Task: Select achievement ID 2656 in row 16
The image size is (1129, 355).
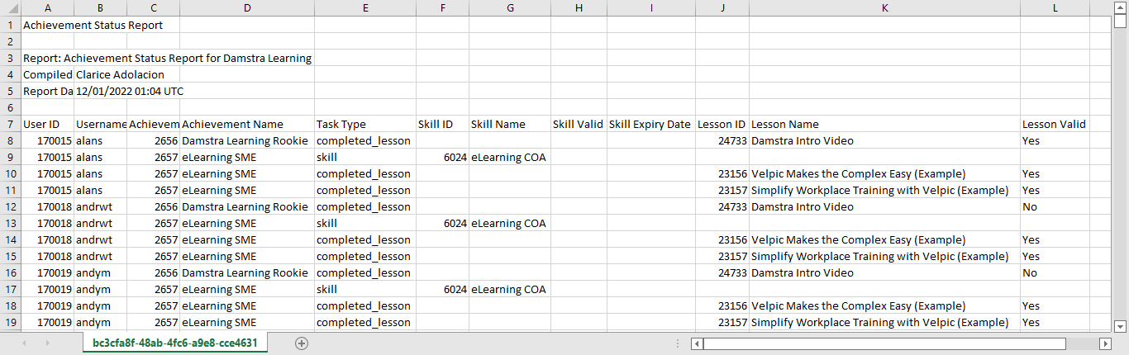Action: tap(153, 272)
